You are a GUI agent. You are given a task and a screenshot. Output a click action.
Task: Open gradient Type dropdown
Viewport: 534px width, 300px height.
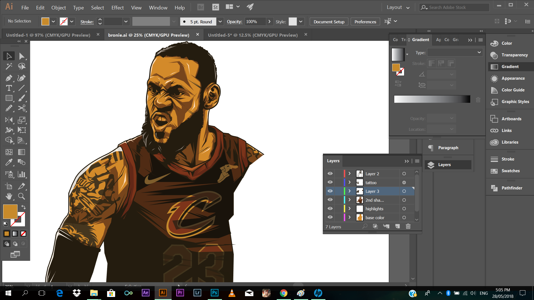pyautogui.click(x=455, y=52)
